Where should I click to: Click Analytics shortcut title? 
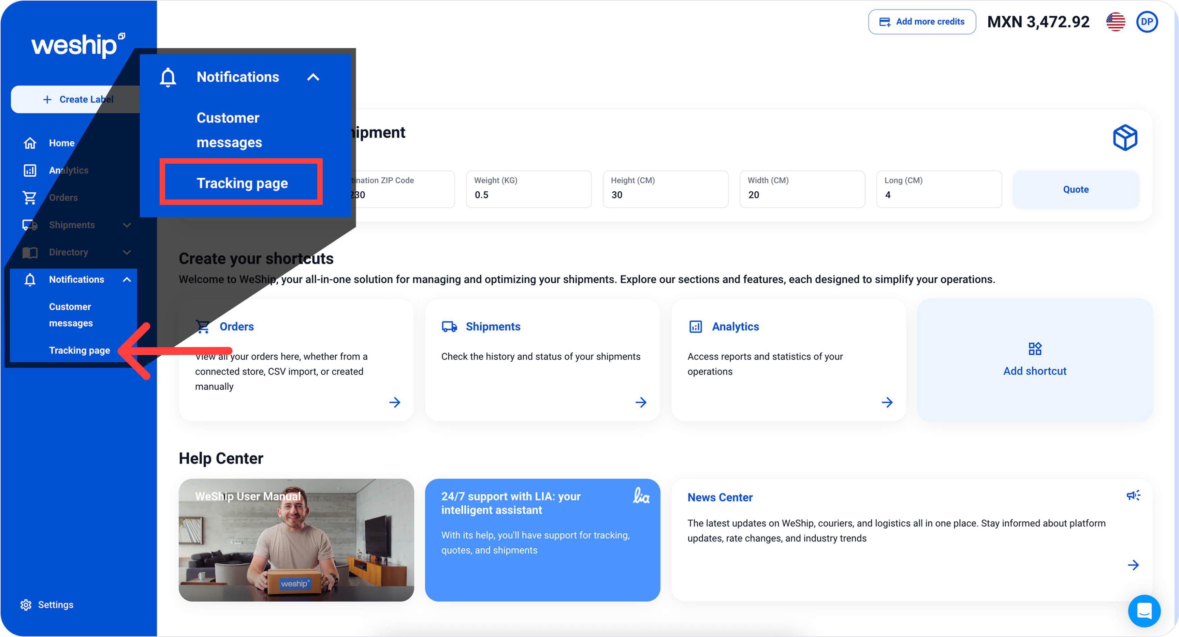736,326
